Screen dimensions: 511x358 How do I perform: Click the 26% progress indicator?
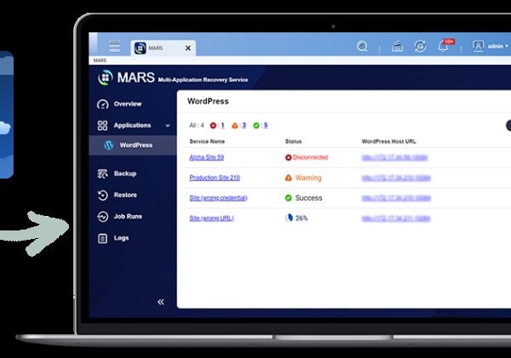click(x=296, y=218)
